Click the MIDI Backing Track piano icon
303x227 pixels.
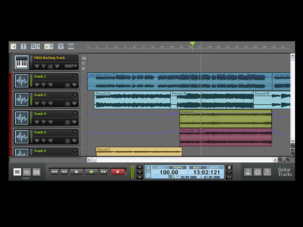pos(22,62)
